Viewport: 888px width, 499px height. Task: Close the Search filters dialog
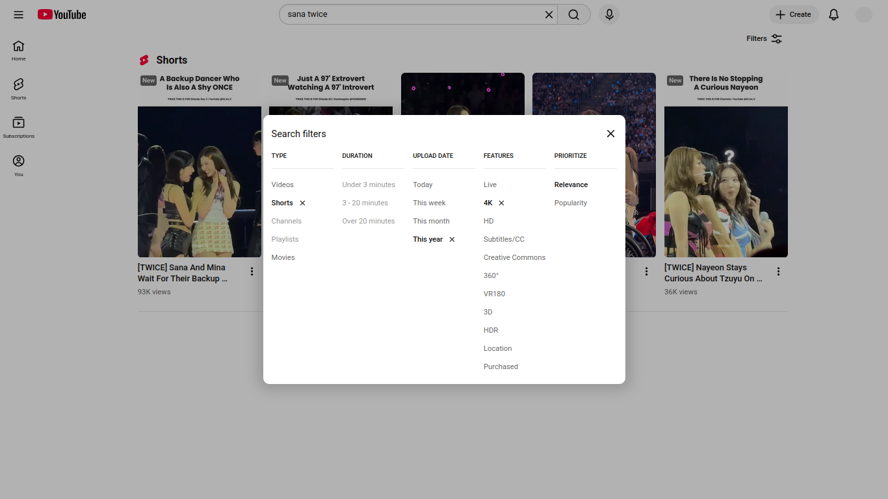(x=610, y=134)
